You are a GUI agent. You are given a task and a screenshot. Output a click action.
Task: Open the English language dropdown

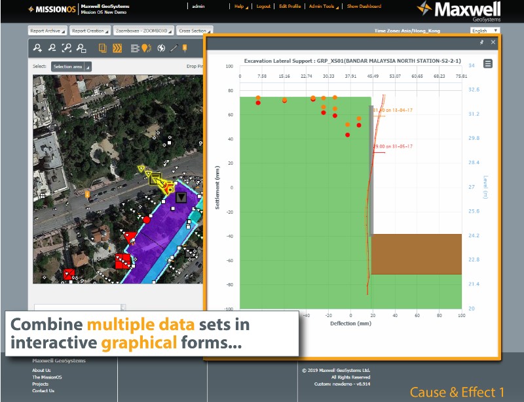485,31
